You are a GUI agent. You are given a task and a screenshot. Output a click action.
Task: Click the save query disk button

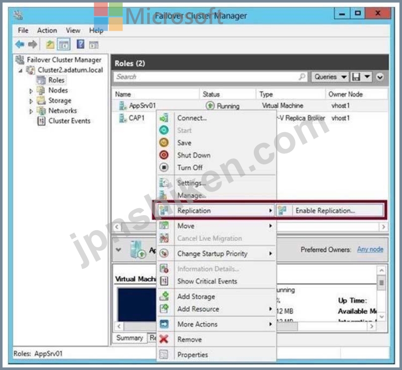[x=356, y=77]
